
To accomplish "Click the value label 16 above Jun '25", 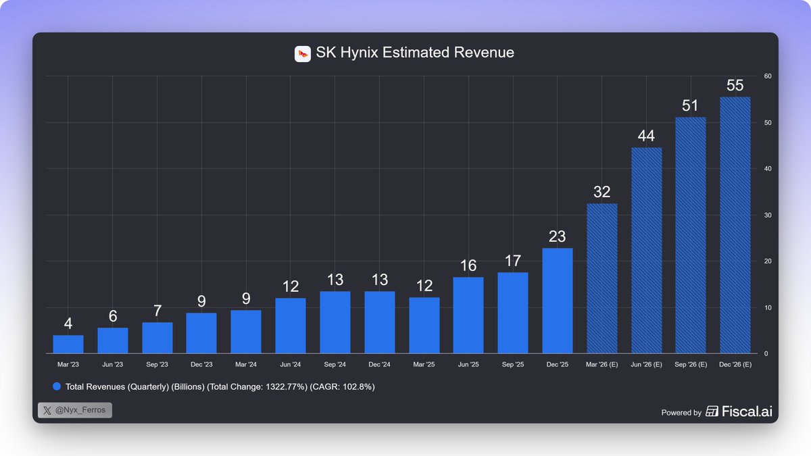I will (468, 266).
